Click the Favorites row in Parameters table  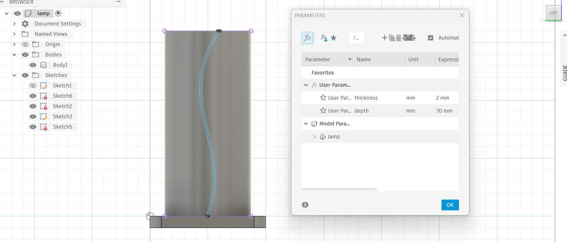[x=380, y=73]
